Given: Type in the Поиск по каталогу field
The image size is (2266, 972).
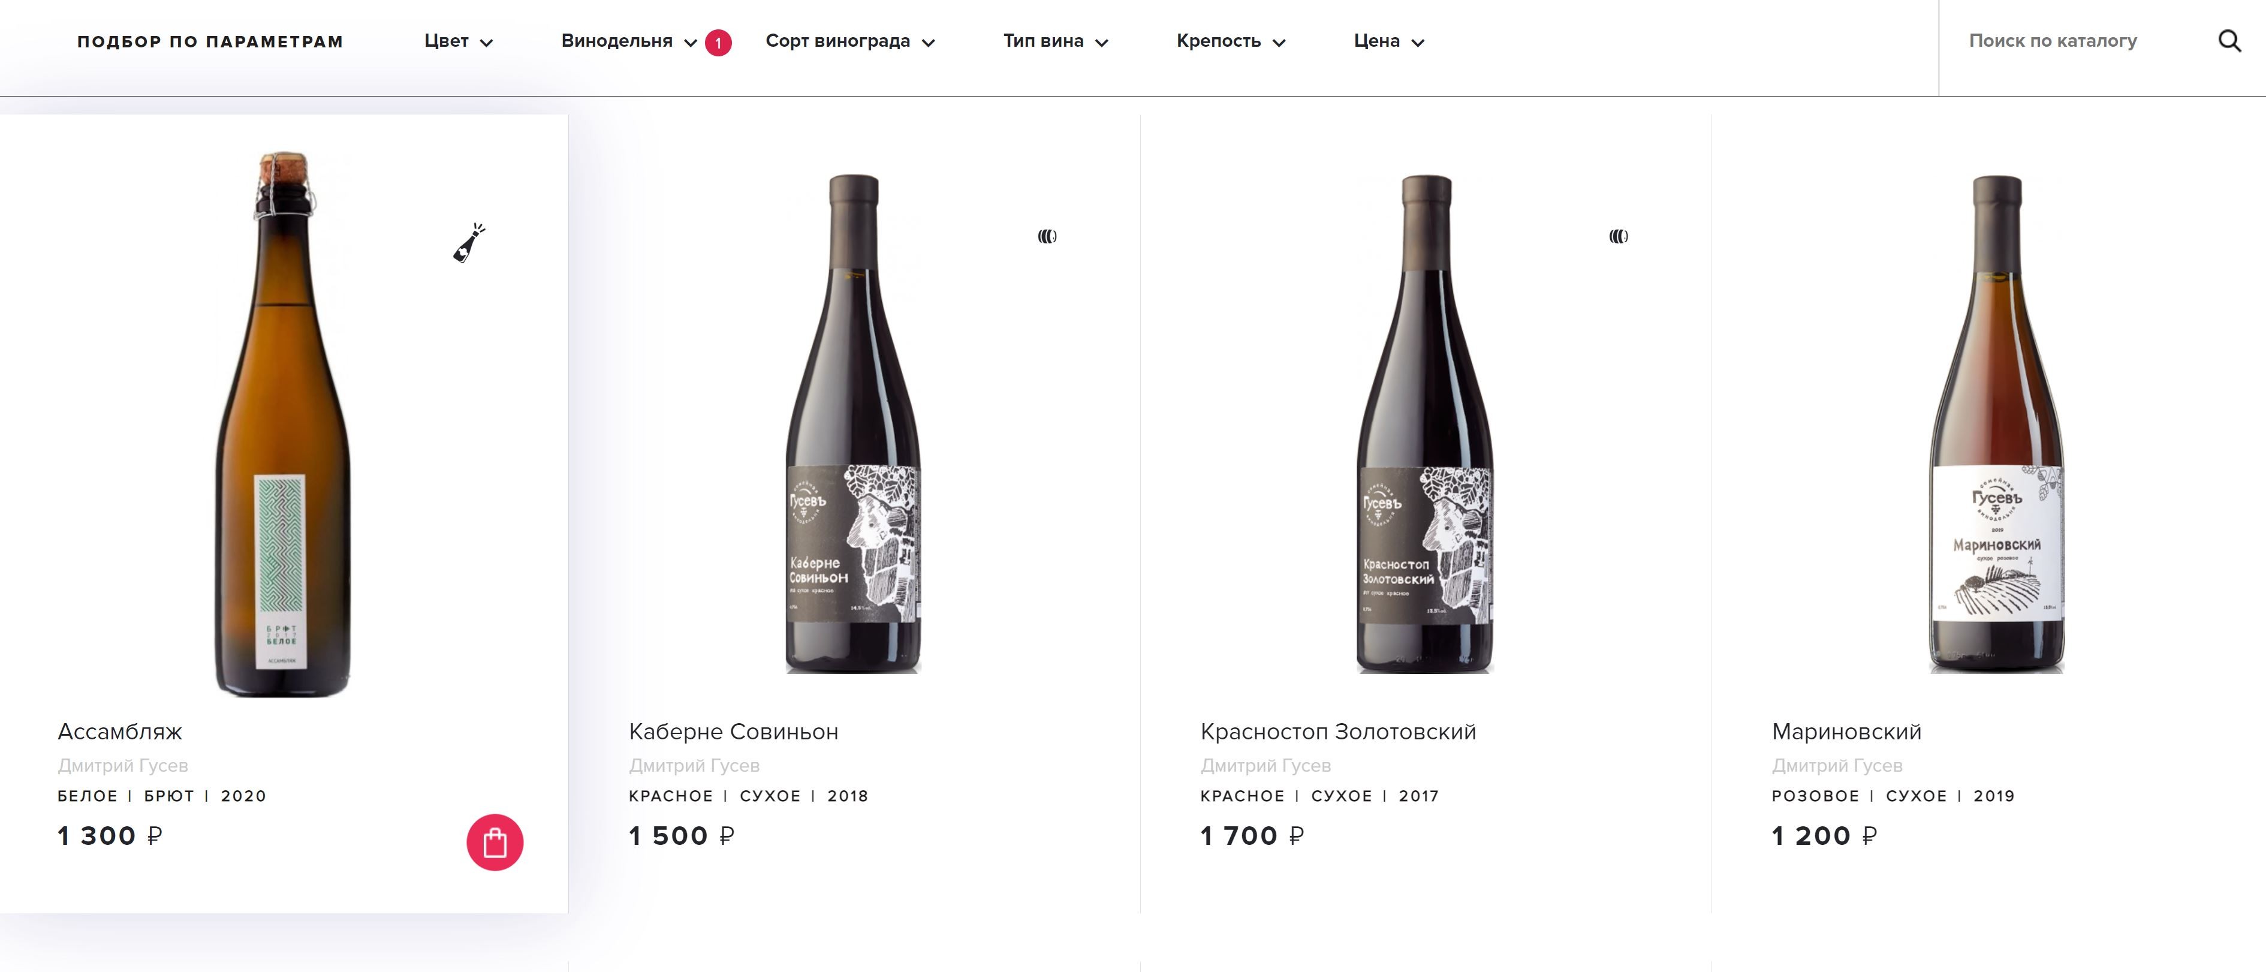Looking at the screenshot, I should 2076,41.
